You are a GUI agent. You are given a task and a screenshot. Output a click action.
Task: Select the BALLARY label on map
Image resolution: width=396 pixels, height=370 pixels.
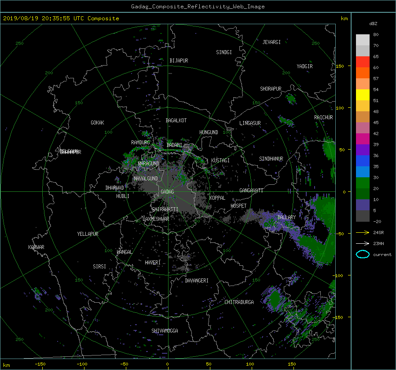(286, 217)
